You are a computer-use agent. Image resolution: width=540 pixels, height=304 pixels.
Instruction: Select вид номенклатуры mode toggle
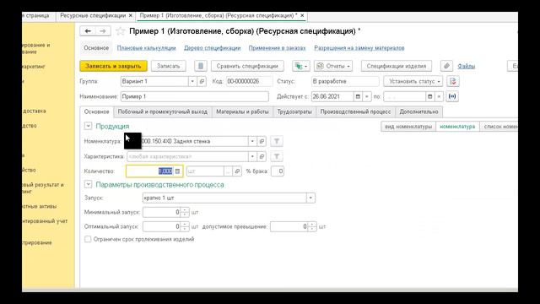408,127
